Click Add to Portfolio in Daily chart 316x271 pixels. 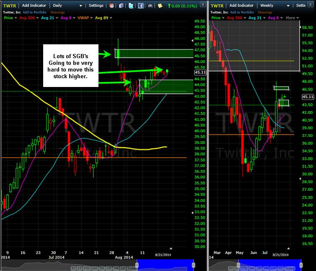click(x=34, y=12)
